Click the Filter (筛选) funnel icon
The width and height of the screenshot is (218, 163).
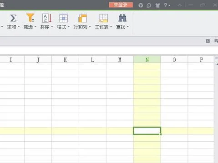click(30, 18)
